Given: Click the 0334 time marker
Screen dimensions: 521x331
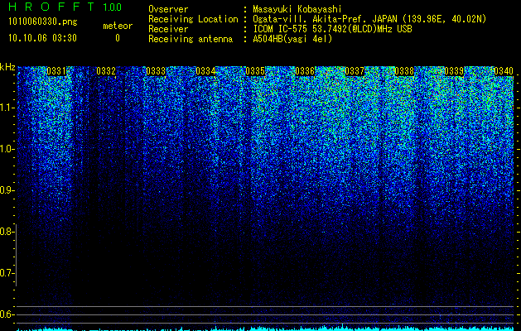Looking at the screenshot, I should point(205,71).
